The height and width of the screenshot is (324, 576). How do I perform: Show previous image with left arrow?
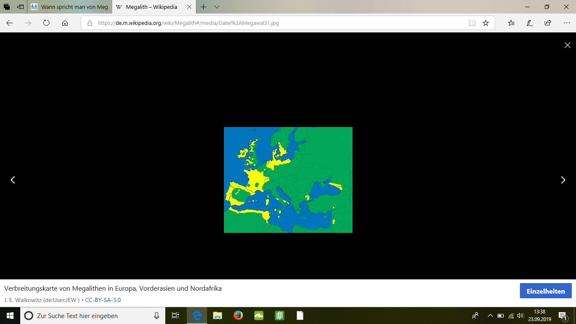pos(13,180)
